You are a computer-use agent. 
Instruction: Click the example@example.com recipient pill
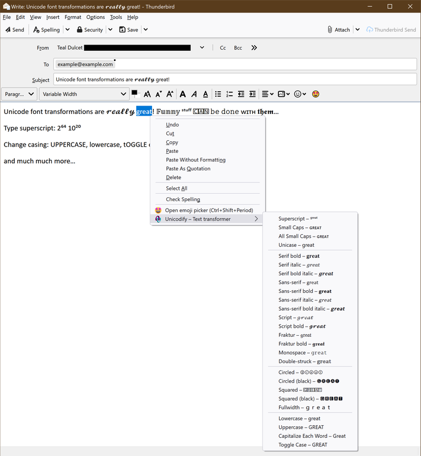click(85, 64)
